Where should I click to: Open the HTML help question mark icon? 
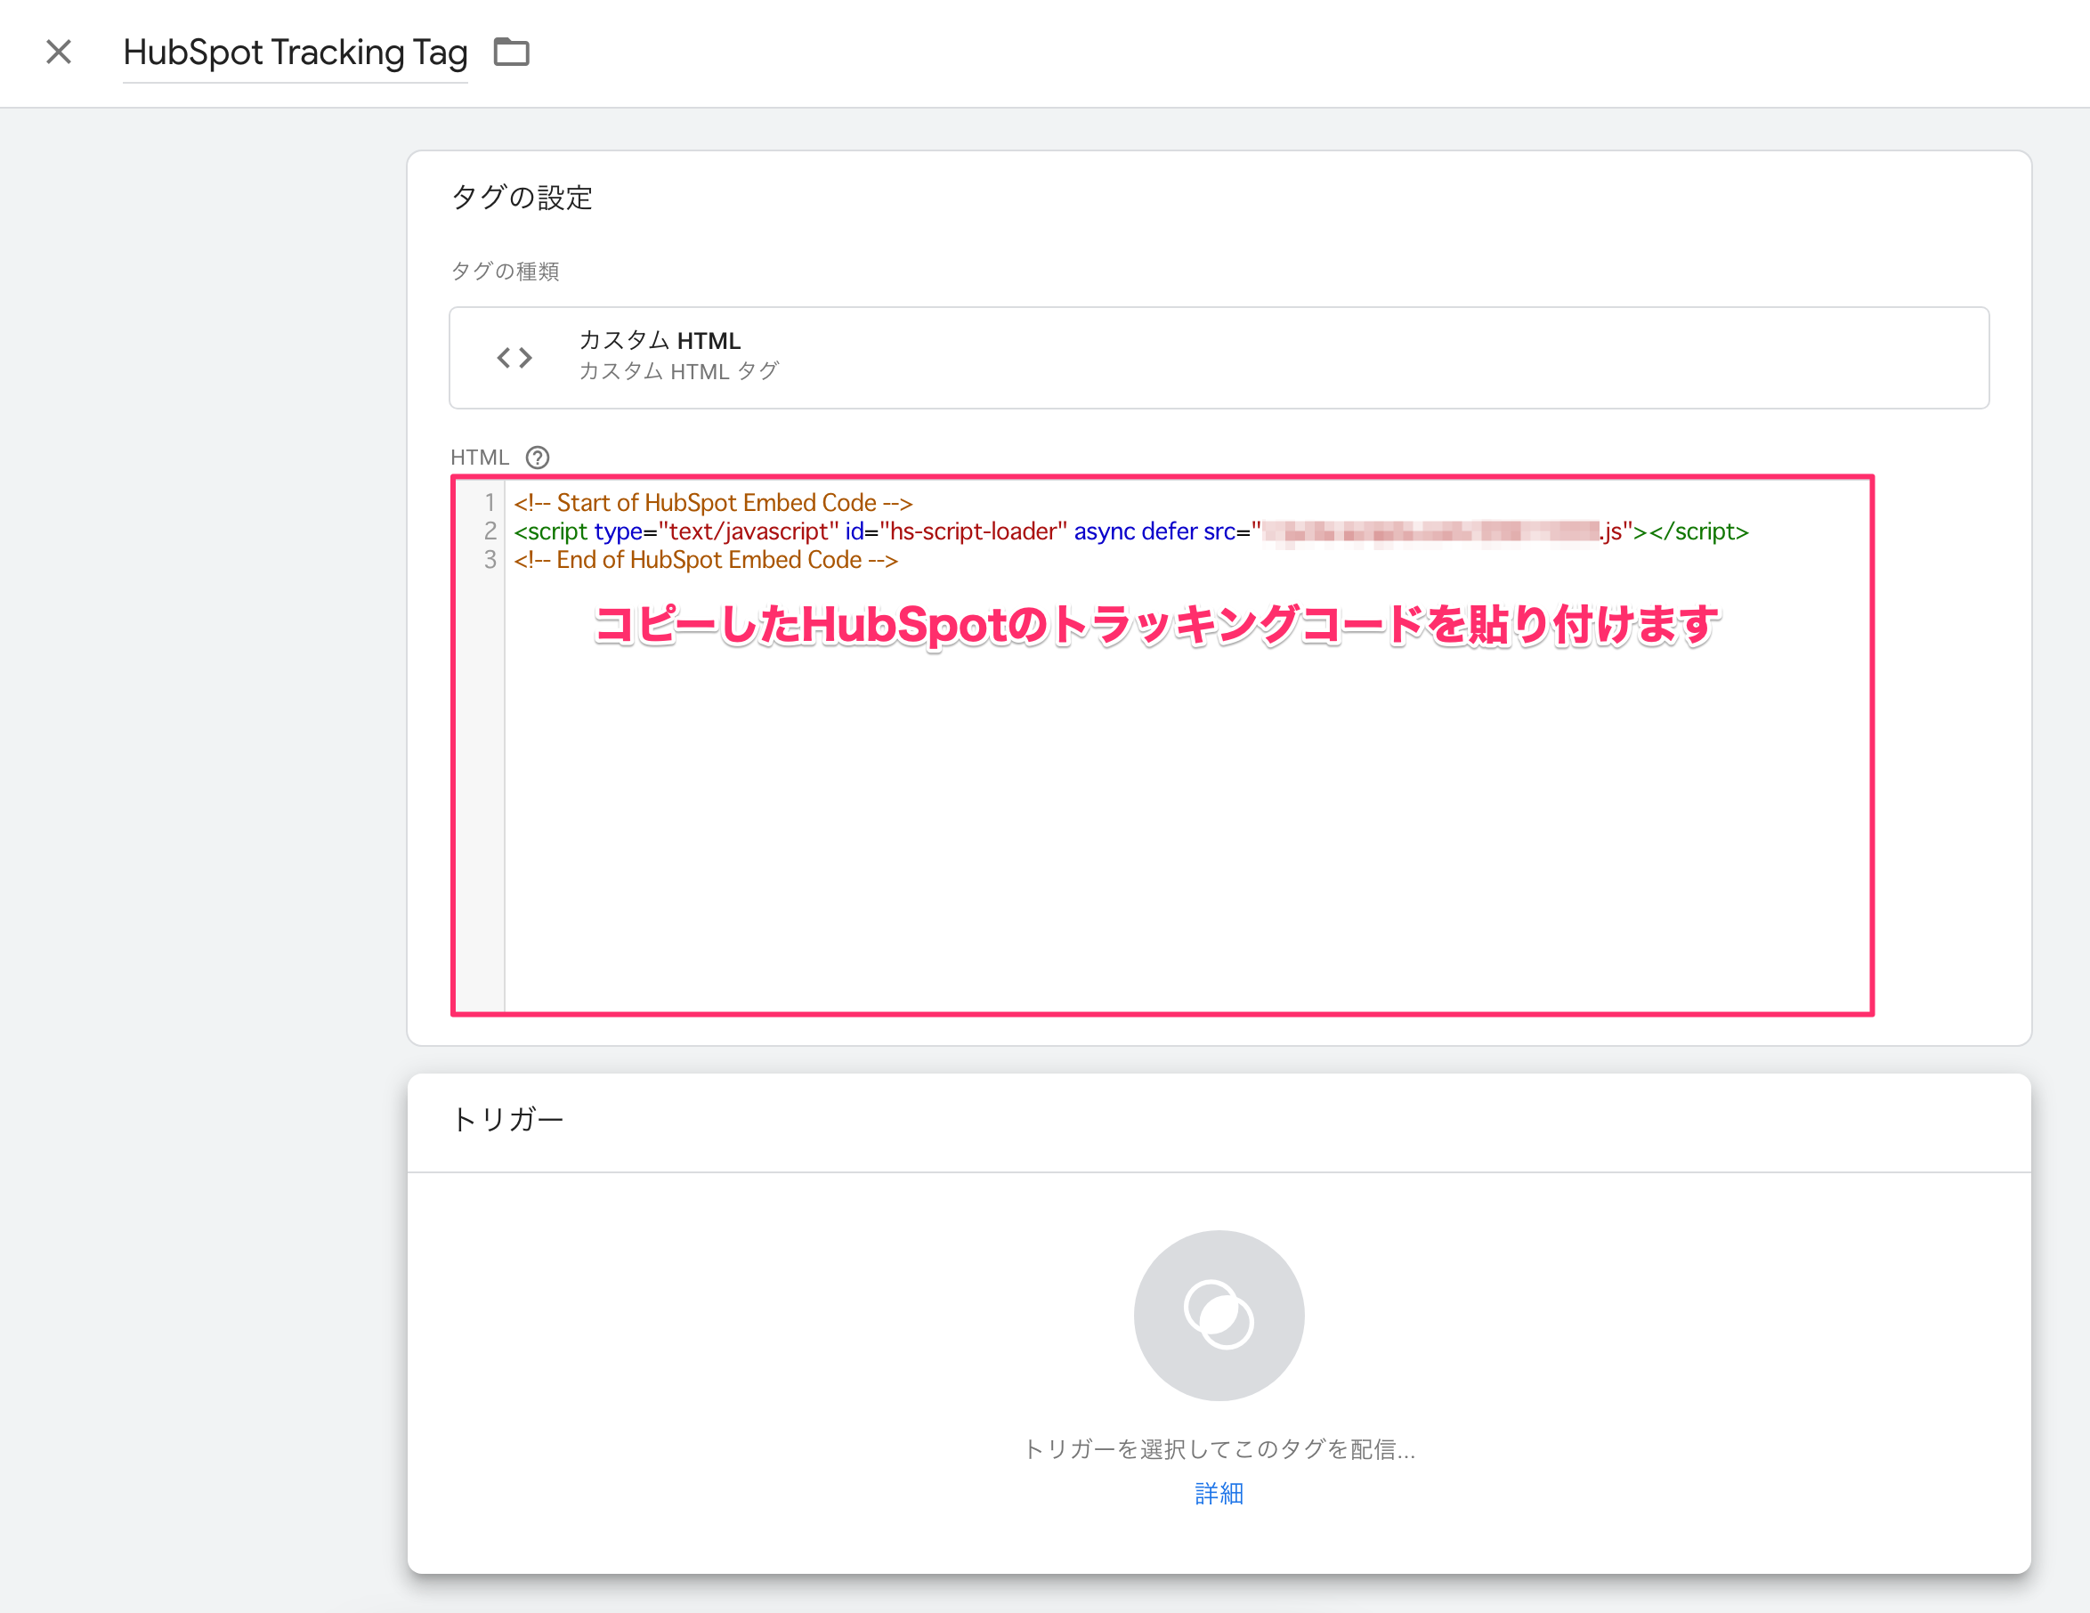pos(537,458)
